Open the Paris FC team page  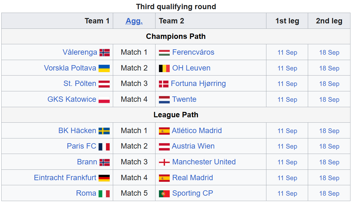tap(82, 146)
